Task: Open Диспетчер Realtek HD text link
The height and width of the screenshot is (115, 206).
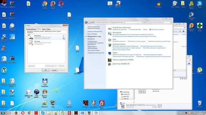Action: 121,64
